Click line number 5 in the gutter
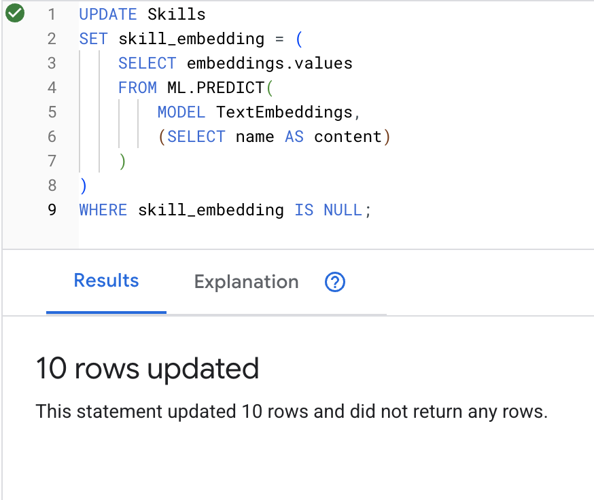Screen dimensions: 594x500 tap(52, 112)
